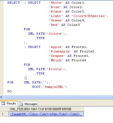Viewport: 113px width, 123px height.
Task: Click the 'Green' string literal
Action: point(56,20)
